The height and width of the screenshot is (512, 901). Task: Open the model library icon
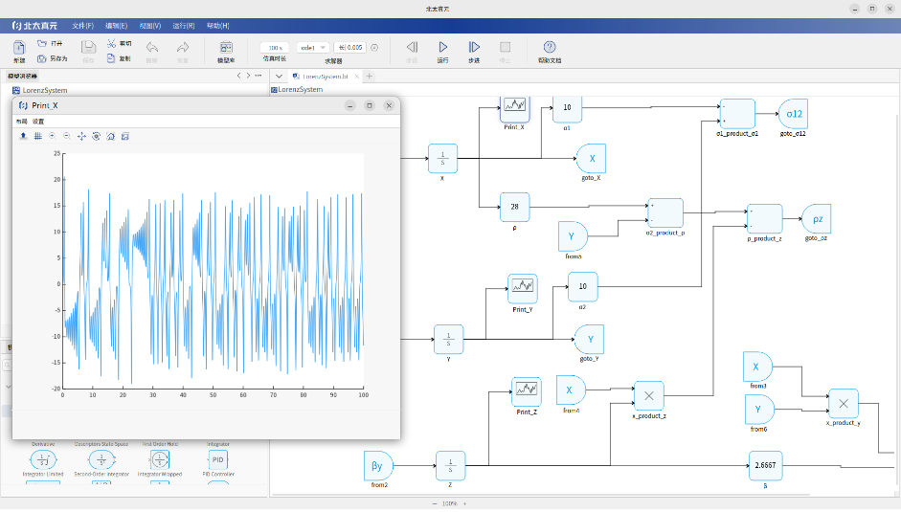[226, 47]
